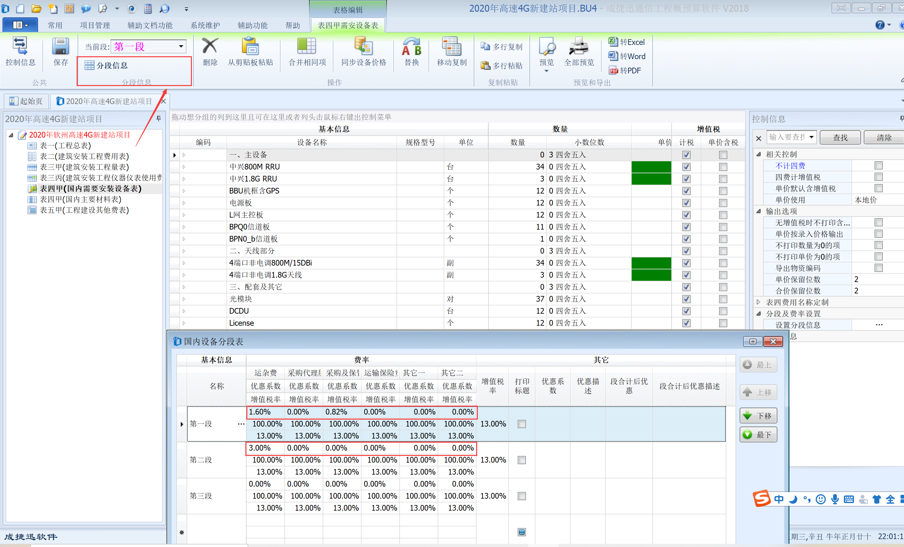
Task: Click green 单价 cell of 中兴800M RRU
Action: click(651, 167)
